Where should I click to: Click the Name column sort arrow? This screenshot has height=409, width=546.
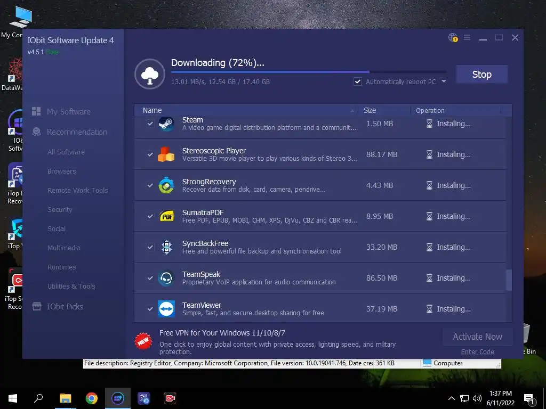352,111
